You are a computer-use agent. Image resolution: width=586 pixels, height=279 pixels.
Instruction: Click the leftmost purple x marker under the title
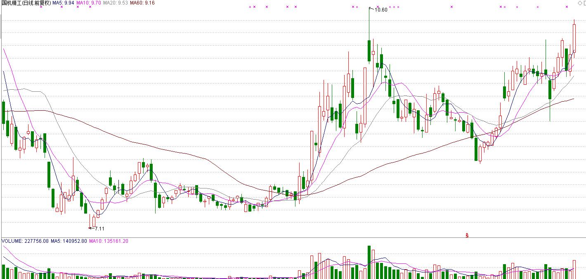click(41, 7)
